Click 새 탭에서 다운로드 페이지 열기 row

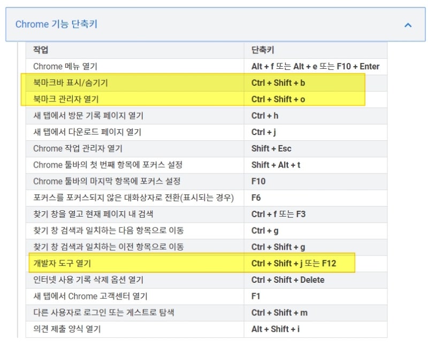[x=207, y=132]
